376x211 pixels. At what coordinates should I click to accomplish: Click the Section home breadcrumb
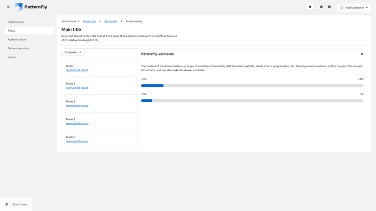[69, 21]
